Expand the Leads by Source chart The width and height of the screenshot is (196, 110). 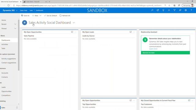coord(131,32)
